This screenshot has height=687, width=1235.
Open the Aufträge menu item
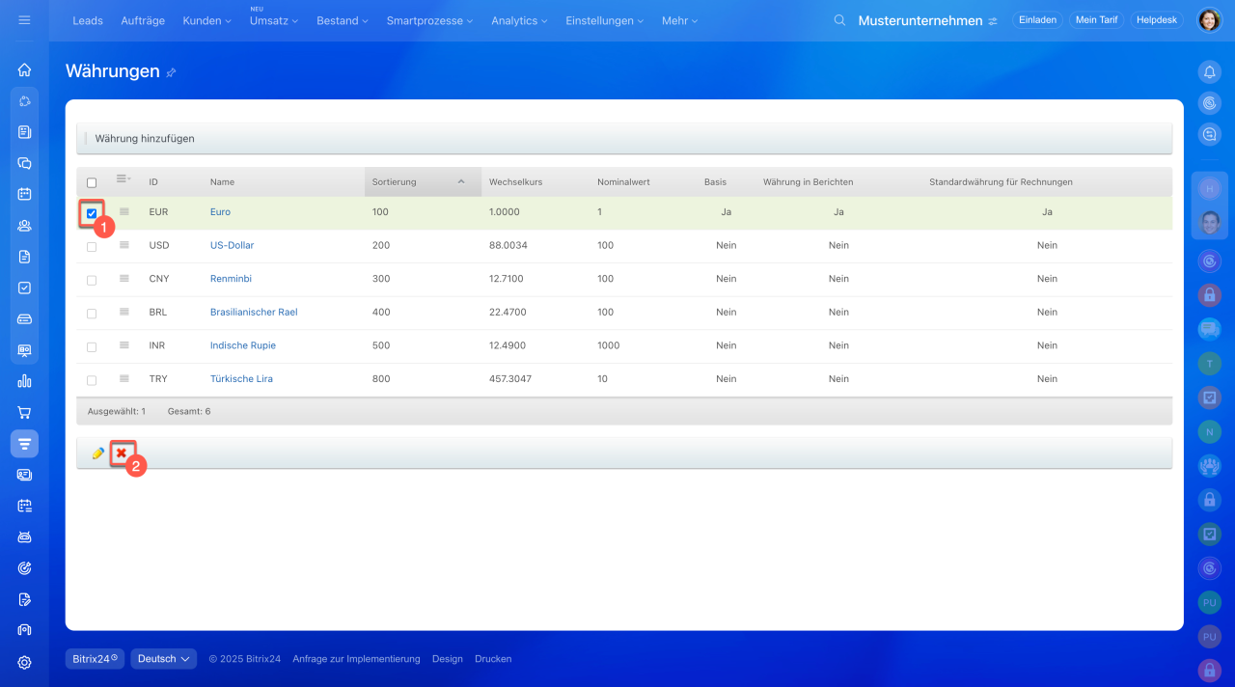pyautogui.click(x=143, y=20)
